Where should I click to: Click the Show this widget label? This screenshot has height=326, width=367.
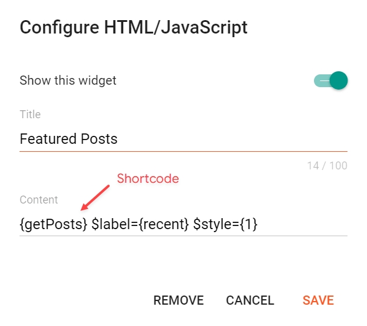pos(68,80)
